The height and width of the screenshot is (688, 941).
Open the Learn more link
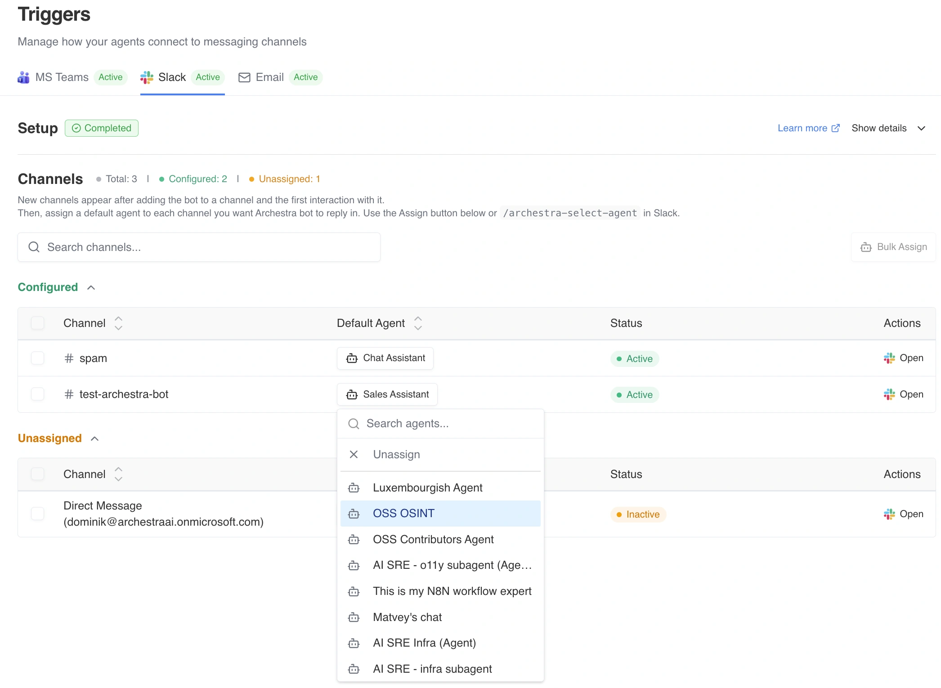tap(809, 128)
